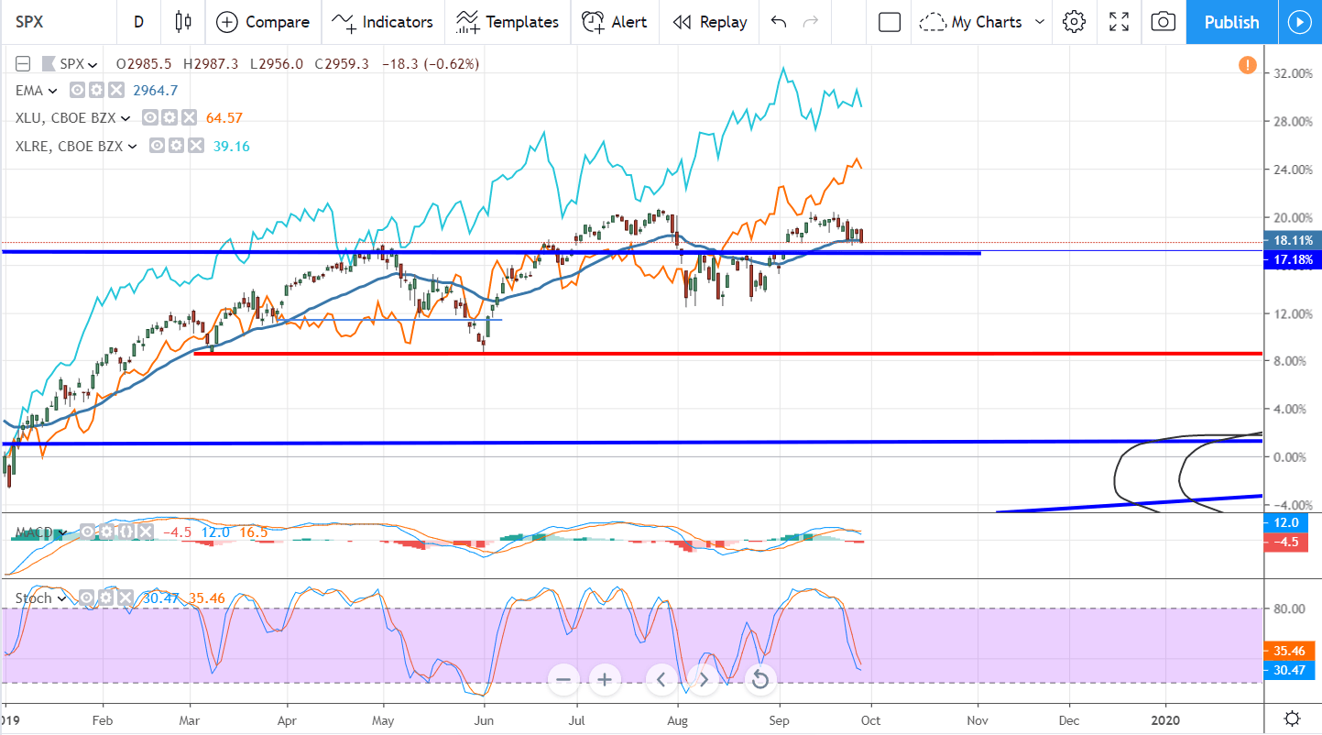Expand the XLU, CBOE BZX dropdown arrow
Image resolution: width=1322 pixels, height=735 pixels.
point(126,118)
